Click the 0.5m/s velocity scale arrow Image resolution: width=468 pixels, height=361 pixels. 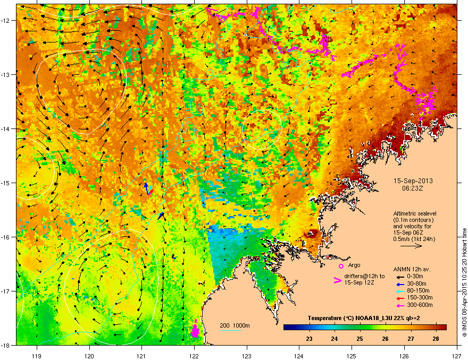point(411,246)
